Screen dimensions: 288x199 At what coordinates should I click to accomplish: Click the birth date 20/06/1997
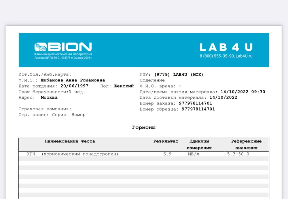coord(74,86)
